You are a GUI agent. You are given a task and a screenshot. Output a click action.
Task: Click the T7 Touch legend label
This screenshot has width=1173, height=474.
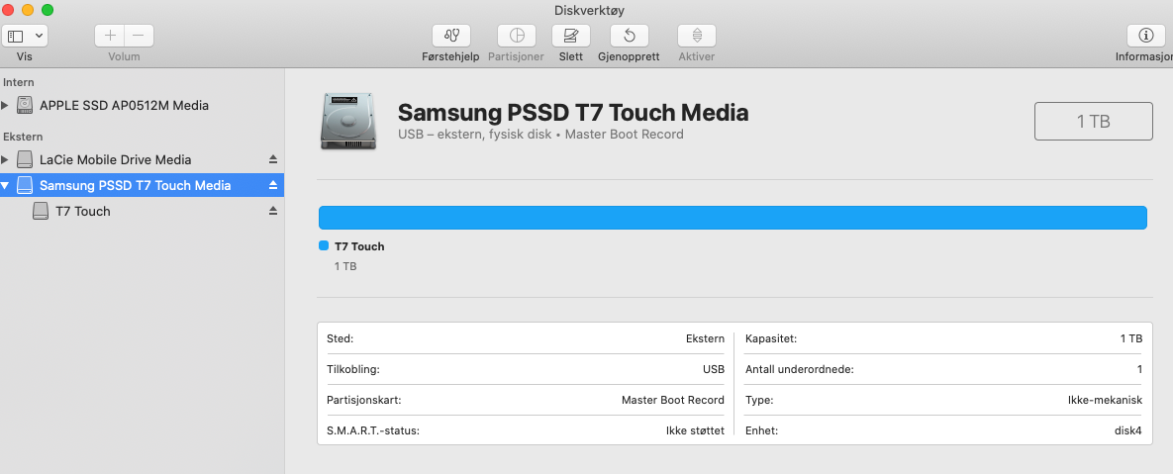(359, 246)
